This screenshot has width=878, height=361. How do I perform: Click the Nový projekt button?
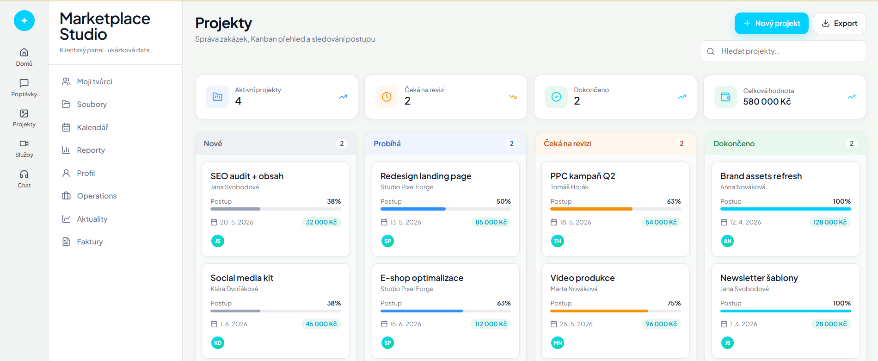(771, 23)
